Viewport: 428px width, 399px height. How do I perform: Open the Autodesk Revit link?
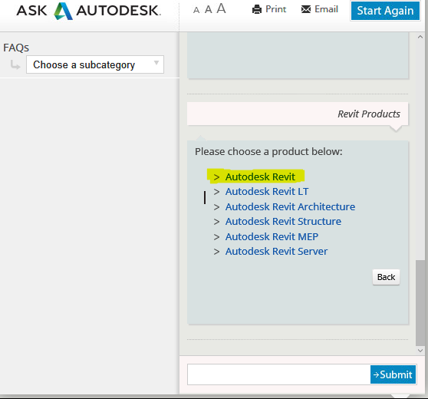(x=260, y=176)
